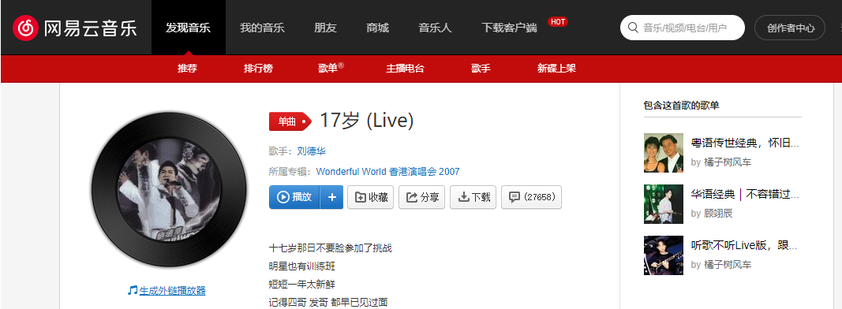
Task: Click the song title 17岁 (Live)
Action: pos(367,121)
